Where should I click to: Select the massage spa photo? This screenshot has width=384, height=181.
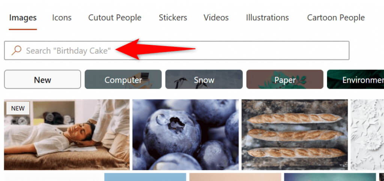(67, 135)
